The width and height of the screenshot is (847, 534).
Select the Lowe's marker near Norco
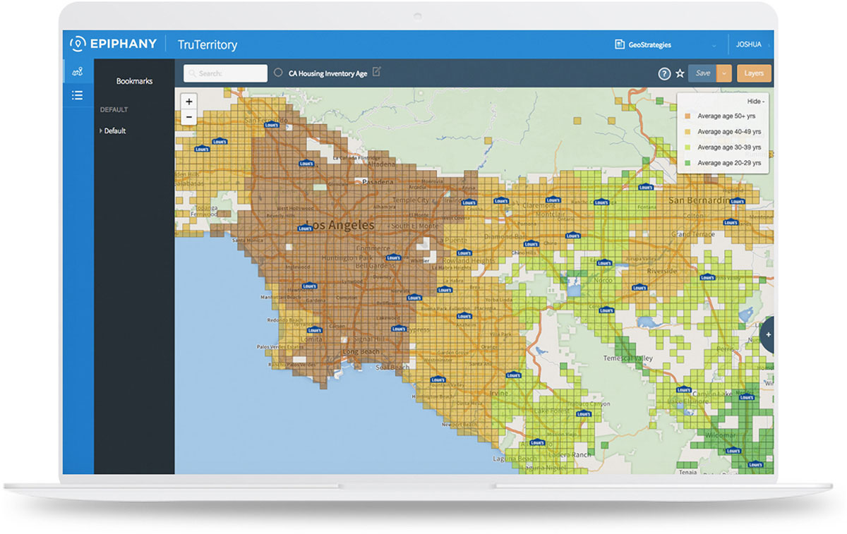(605, 262)
